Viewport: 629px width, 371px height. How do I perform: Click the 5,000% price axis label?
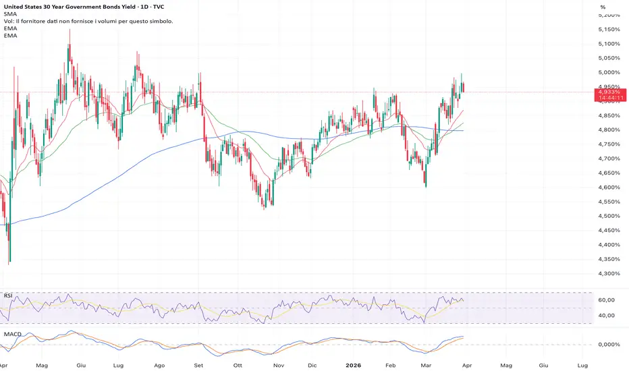[609, 73]
